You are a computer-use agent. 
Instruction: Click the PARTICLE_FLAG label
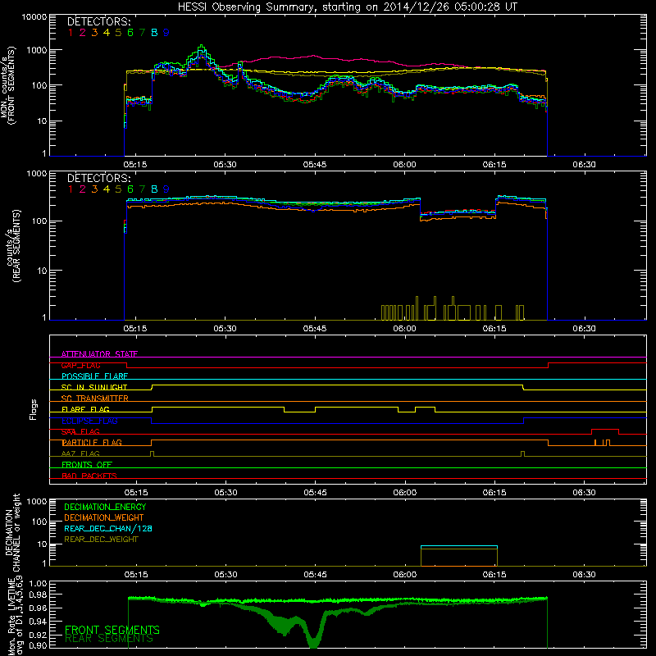[92, 443]
